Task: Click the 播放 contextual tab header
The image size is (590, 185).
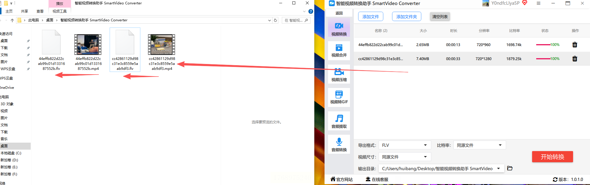Action: (x=60, y=4)
